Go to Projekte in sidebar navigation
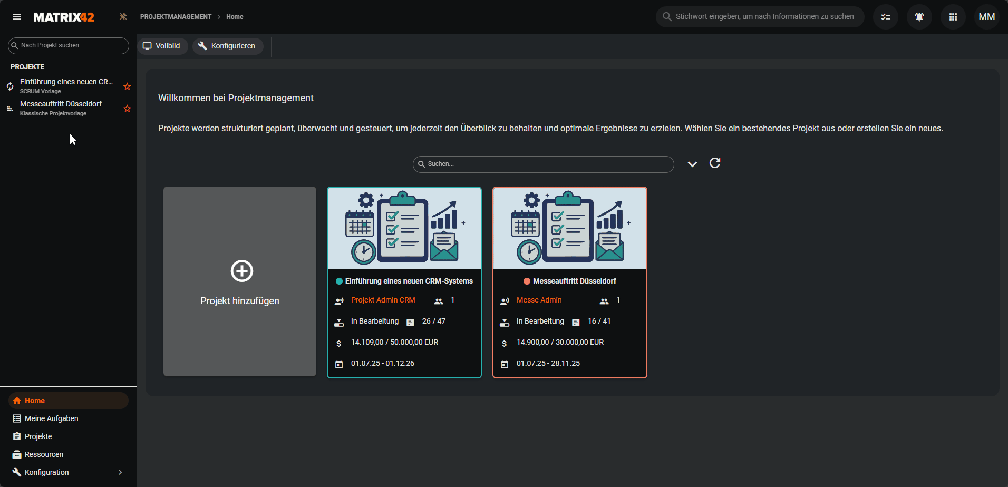The image size is (1008, 487). pyautogui.click(x=38, y=436)
